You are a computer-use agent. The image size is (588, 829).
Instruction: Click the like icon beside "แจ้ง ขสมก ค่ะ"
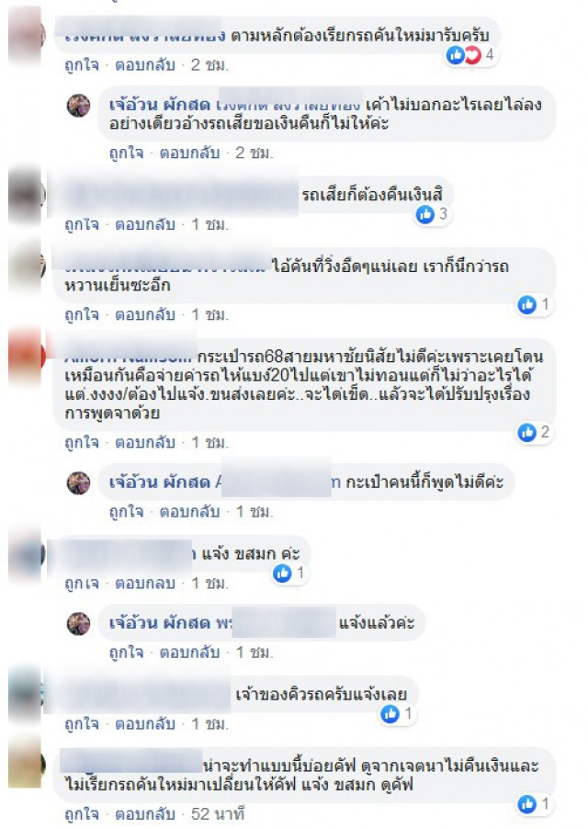(282, 573)
